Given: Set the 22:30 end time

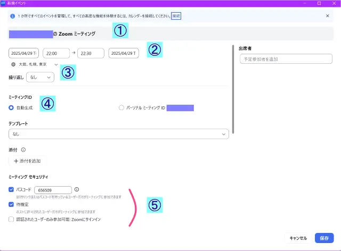Looking at the screenshot, I should (91, 53).
